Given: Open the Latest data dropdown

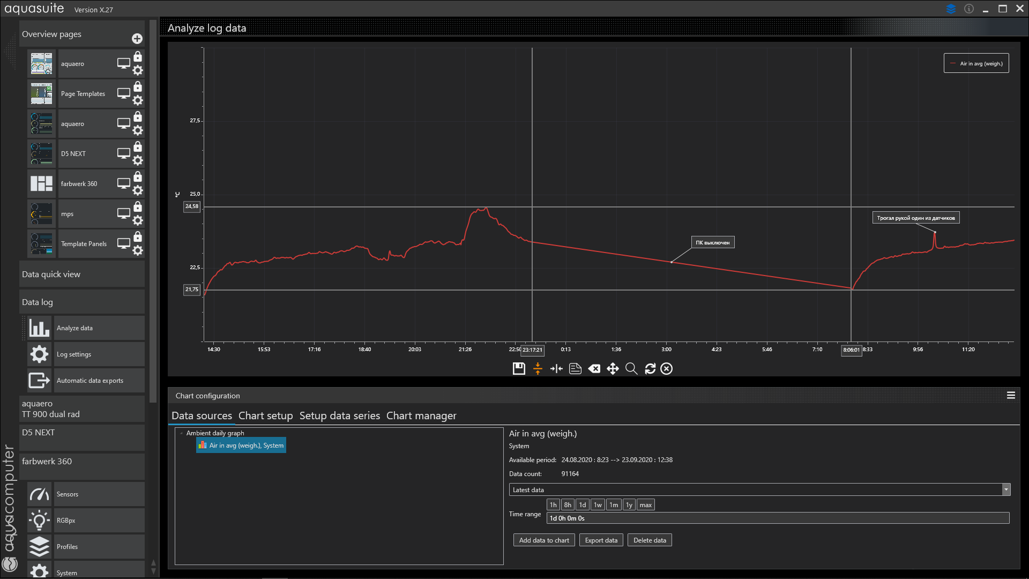Looking at the screenshot, I should pyautogui.click(x=1005, y=489).
